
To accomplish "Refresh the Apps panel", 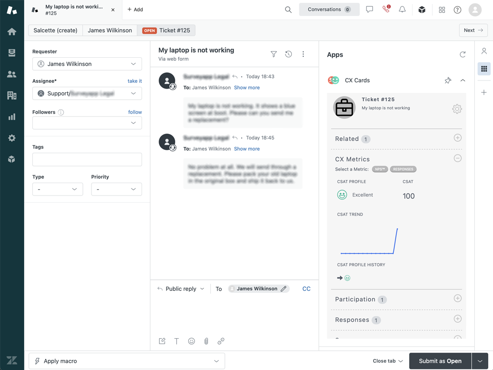I will point(463,54).
